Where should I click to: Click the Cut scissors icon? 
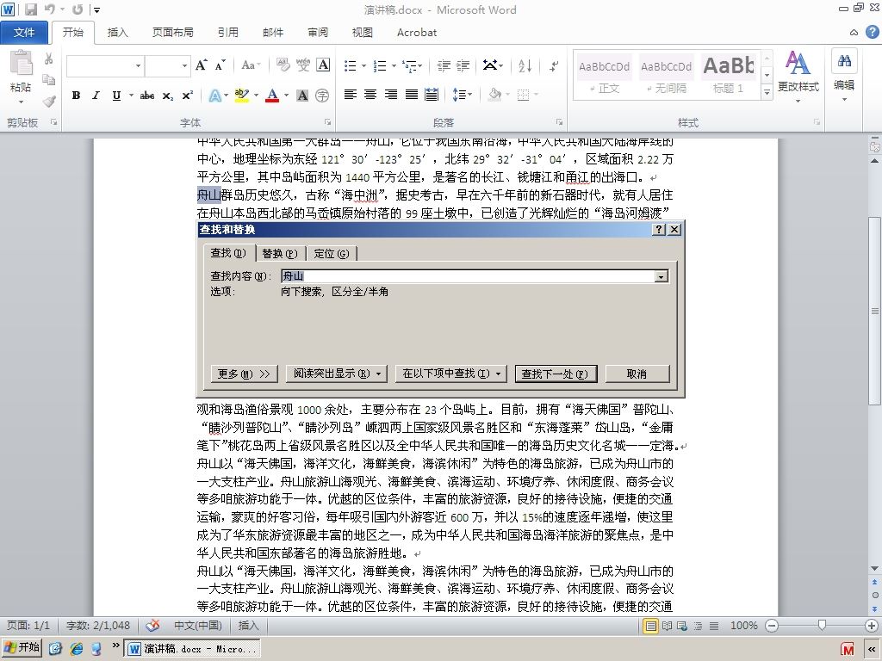tap(49, 59)
